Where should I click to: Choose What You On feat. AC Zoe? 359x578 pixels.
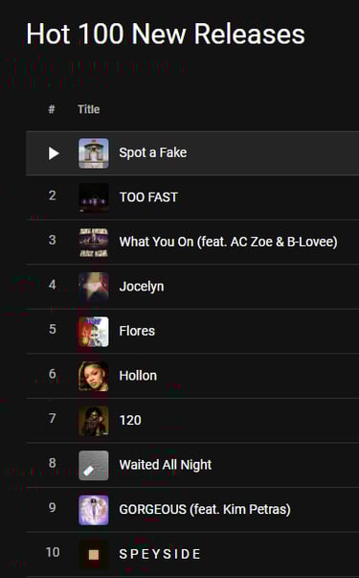228,242
